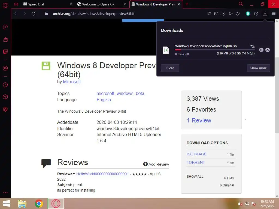
Task: Toggle the downloads toolbar icon
Action: pyautogui.click(x=265, y=14)
